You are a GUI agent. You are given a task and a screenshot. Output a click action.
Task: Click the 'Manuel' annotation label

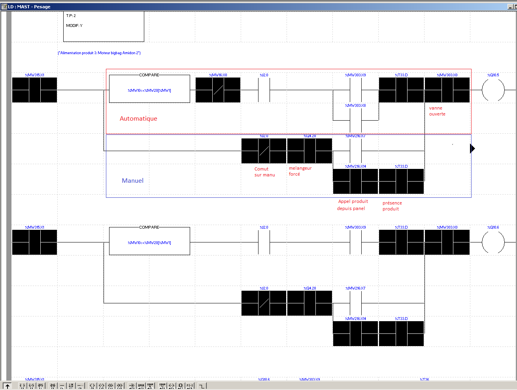pos(132,181)
